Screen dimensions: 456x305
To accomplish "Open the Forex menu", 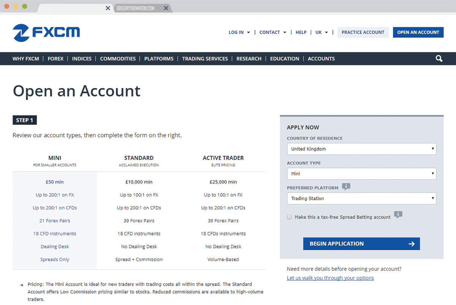I will pos(55,58).
